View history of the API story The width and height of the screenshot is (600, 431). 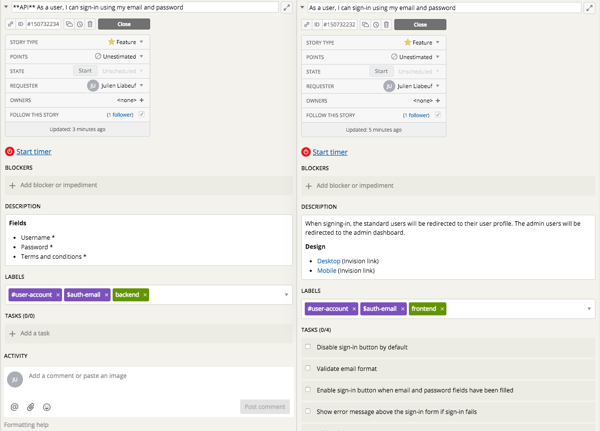point(80,24)
